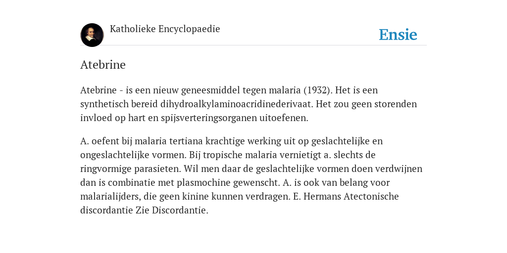Select the Atebrine article heading

click(x=103, y=65)
